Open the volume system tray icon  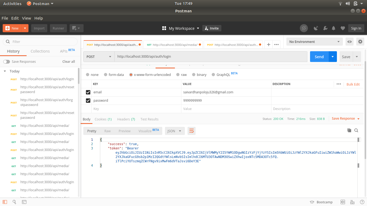[x=348, y=3]
